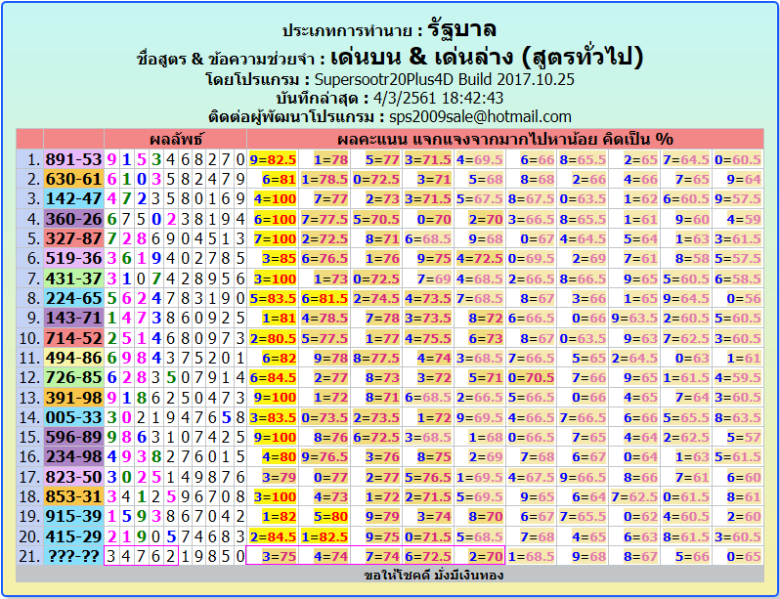Click the ผลลัพธ์ column header
This screenshot has height=599, width=780.
(176, 138)
